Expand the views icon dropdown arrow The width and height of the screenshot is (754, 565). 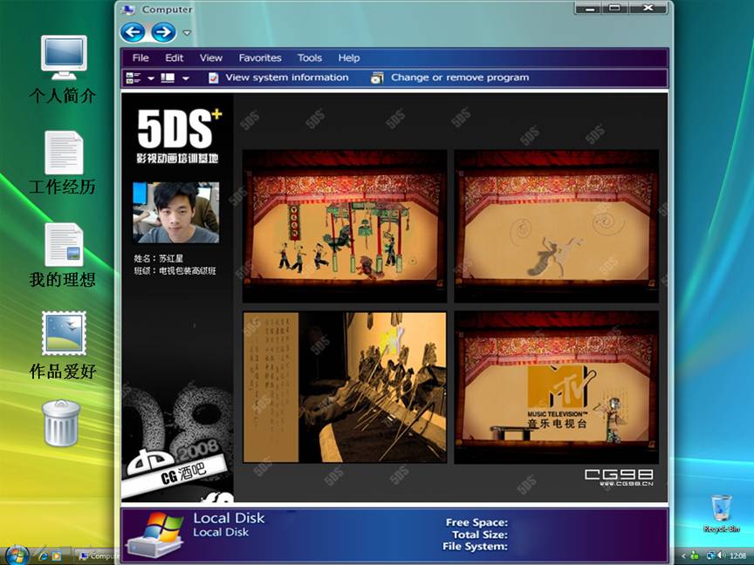(151, 78)
